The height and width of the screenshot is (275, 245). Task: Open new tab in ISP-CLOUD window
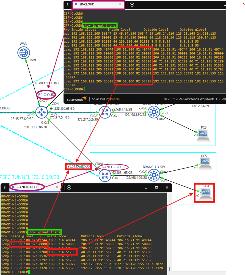pos(132,5)
